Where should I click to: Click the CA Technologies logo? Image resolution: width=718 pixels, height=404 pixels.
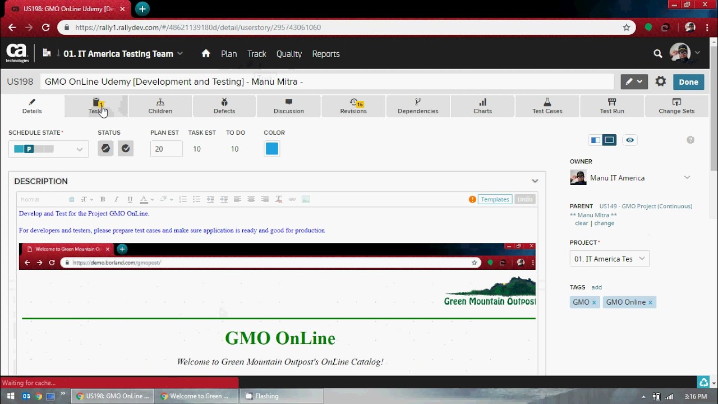(17, 53)
